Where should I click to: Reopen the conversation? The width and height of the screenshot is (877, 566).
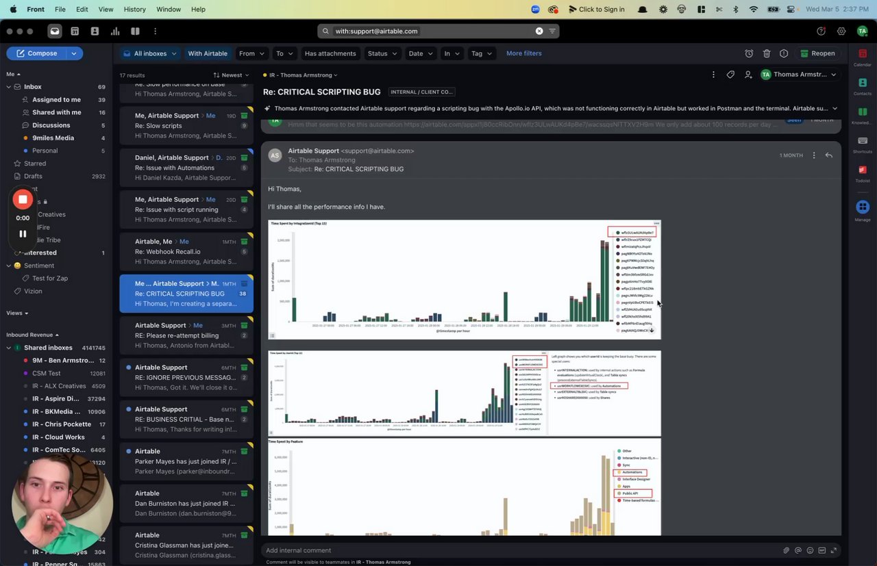817,53
